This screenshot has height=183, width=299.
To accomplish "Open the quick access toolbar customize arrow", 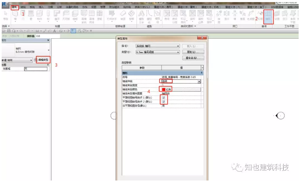I will click(x=91, y=31).
